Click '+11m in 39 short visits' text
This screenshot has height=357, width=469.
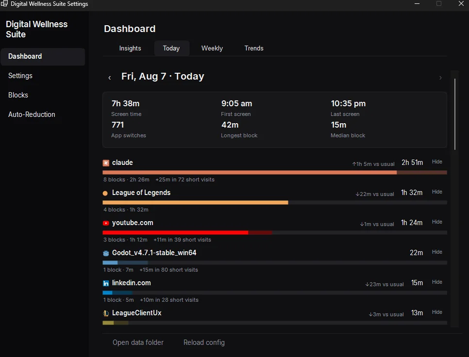tap(182, 240)
